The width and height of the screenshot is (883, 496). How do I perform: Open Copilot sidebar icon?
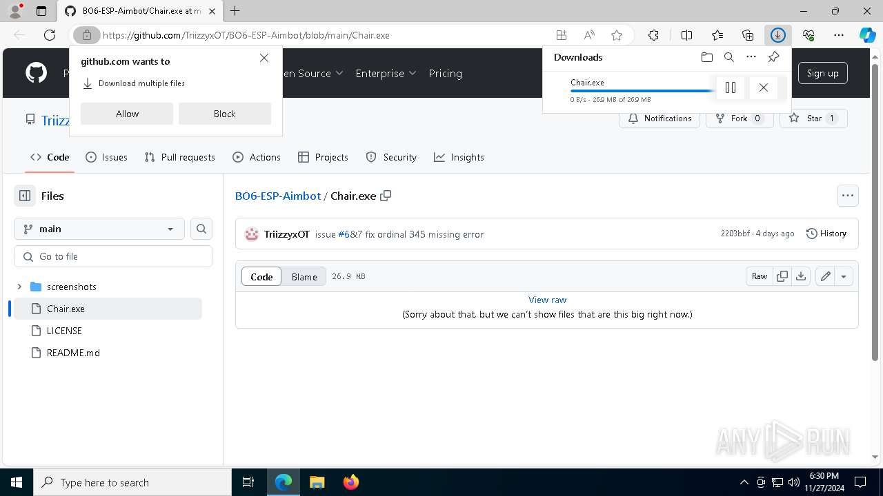point(867,35)
